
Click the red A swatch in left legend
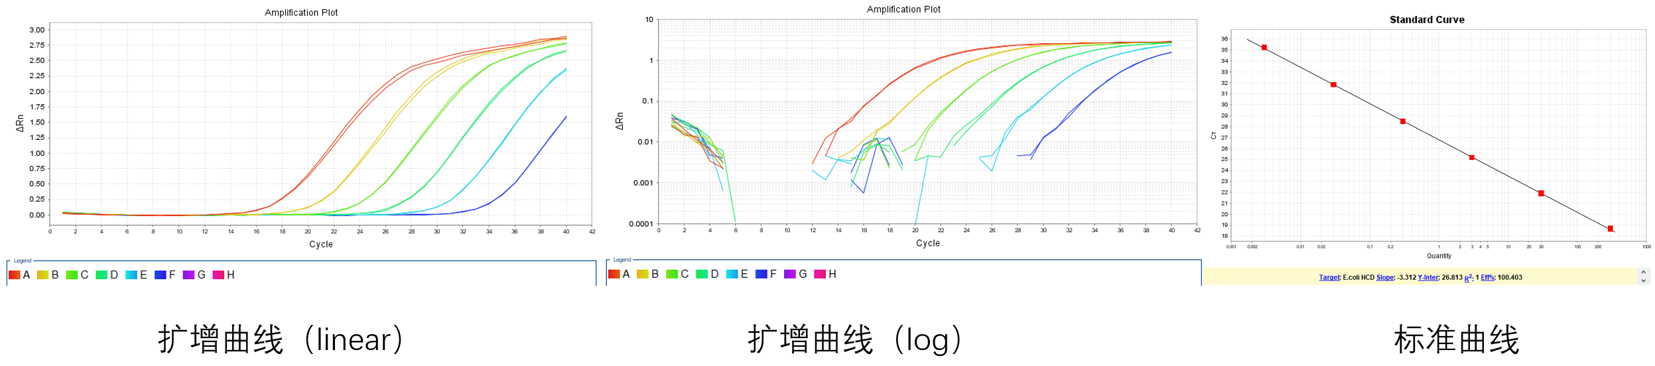click(x=14, y=275)
